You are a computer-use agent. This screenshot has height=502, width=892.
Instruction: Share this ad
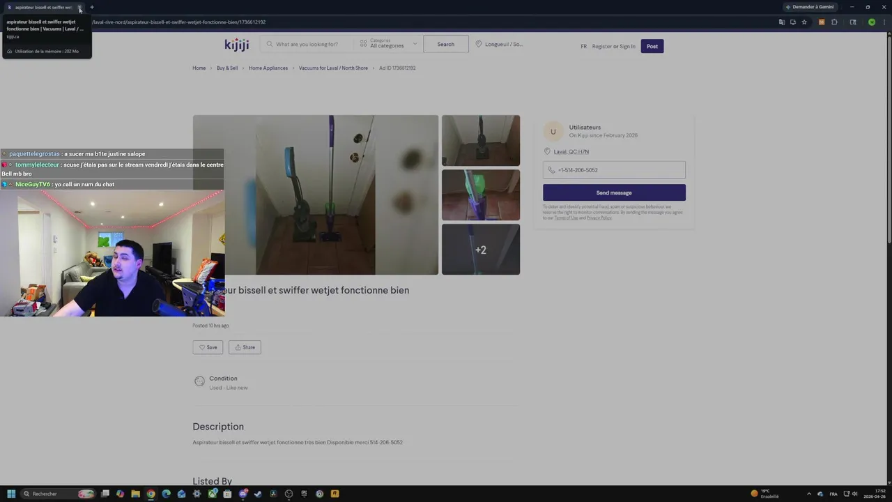[245, 347]
